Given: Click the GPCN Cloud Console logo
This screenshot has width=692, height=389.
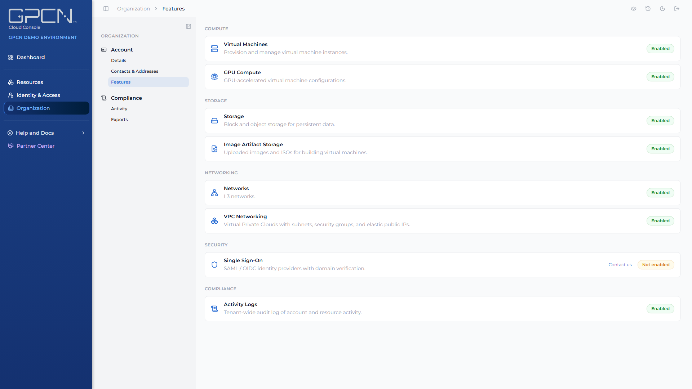Looking at the screenshot, I should tap(43, 19).
